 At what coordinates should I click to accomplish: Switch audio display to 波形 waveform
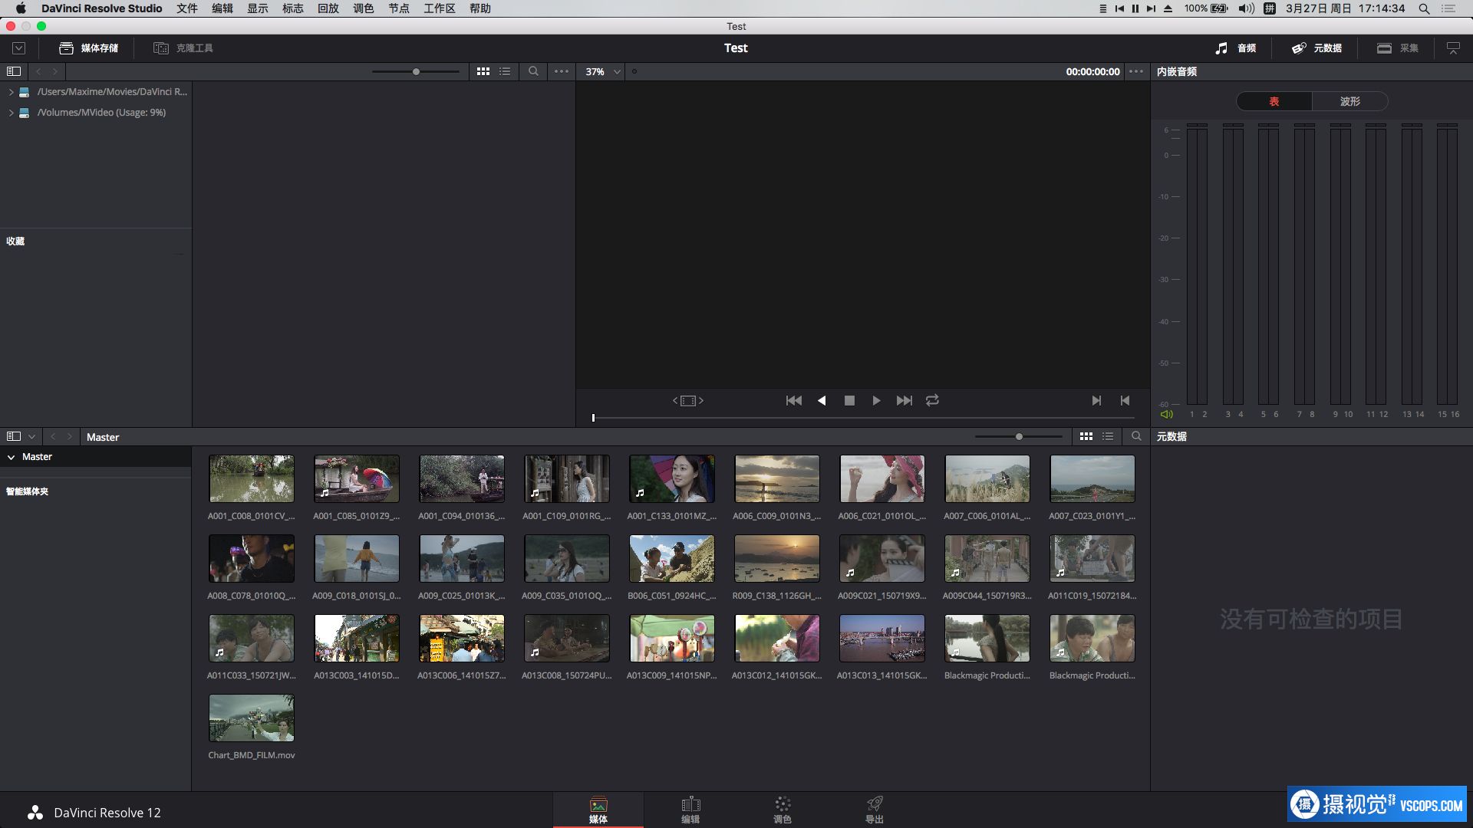(1349, 101)
